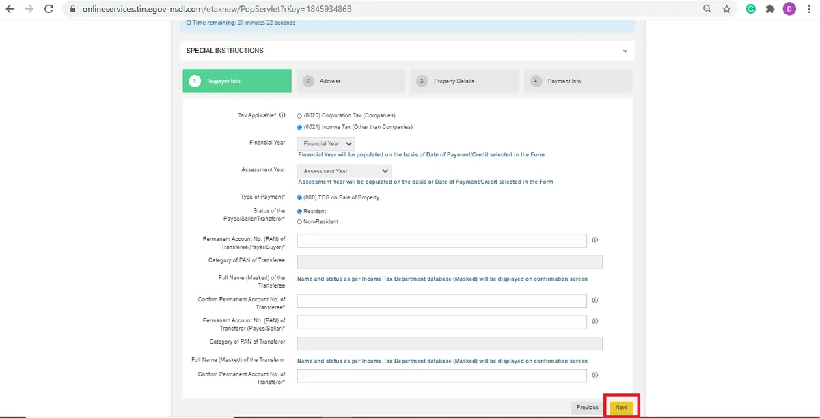Open the Grammarly extension icon

[x=750, y=10]
